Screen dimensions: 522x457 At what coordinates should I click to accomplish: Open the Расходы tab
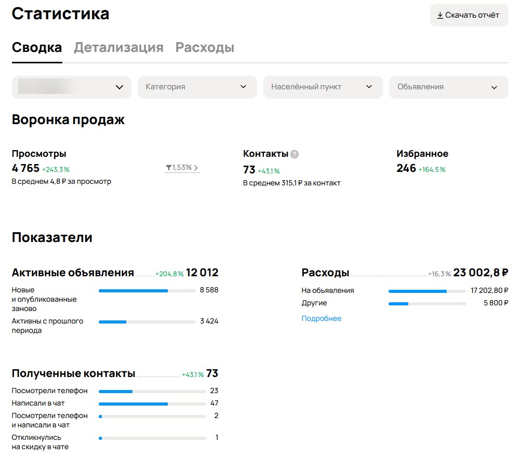(x=195, y=47)
